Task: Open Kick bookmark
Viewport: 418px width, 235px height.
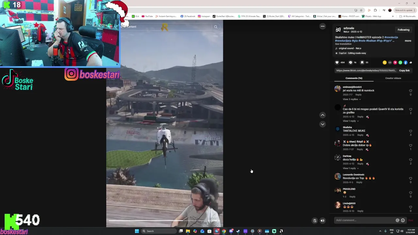Action: click(136, 16)
